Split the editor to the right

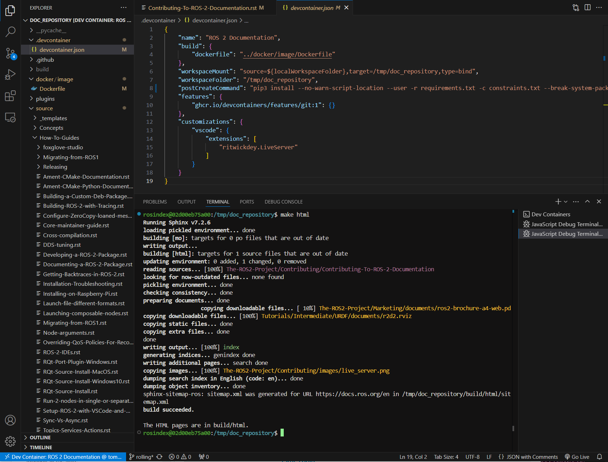point(587,7)
